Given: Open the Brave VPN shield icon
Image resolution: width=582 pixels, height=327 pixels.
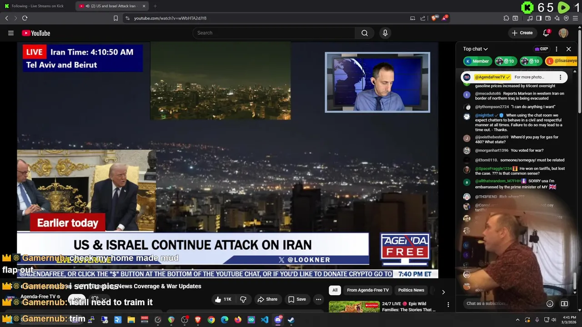Looking at the screenshot, I should tap(566, 18).
